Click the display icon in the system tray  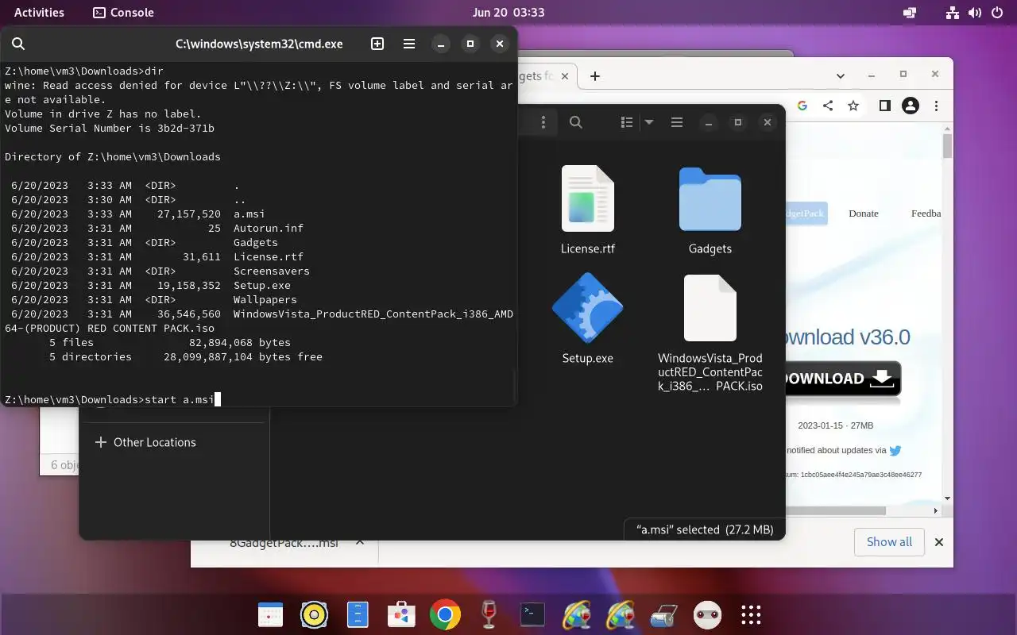(x=910, y=13)
